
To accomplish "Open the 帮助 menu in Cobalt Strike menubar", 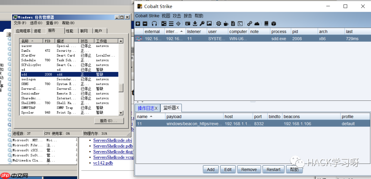I will [199, 16].
